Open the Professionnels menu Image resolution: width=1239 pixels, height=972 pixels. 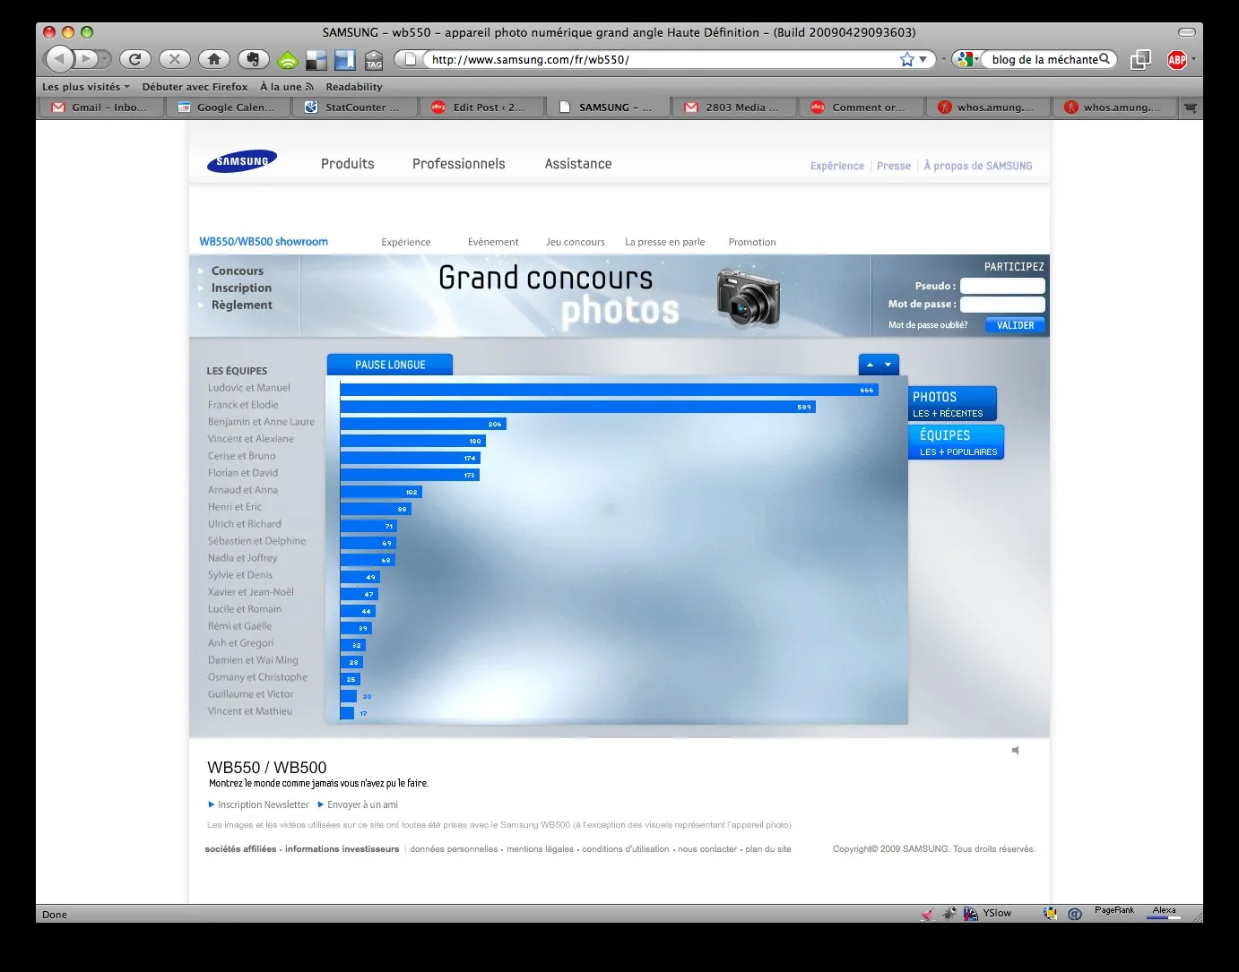coord(459,164)
